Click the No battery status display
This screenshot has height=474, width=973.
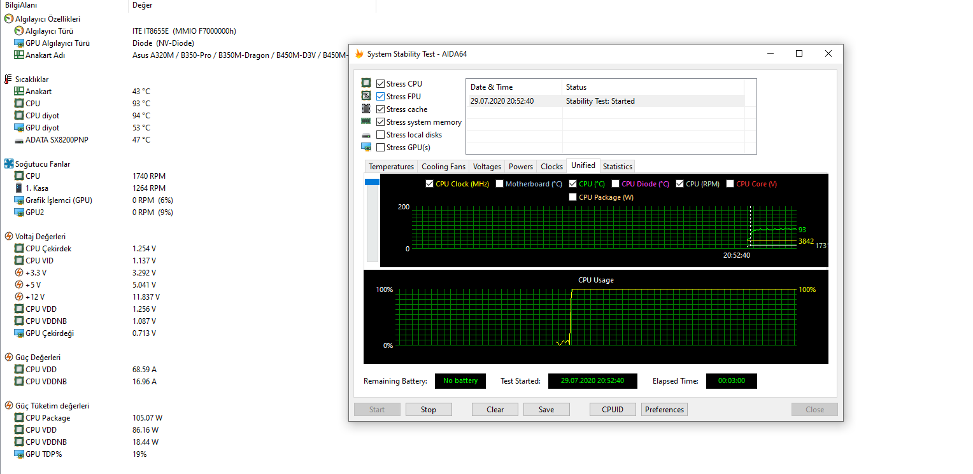tap(460, 381)
